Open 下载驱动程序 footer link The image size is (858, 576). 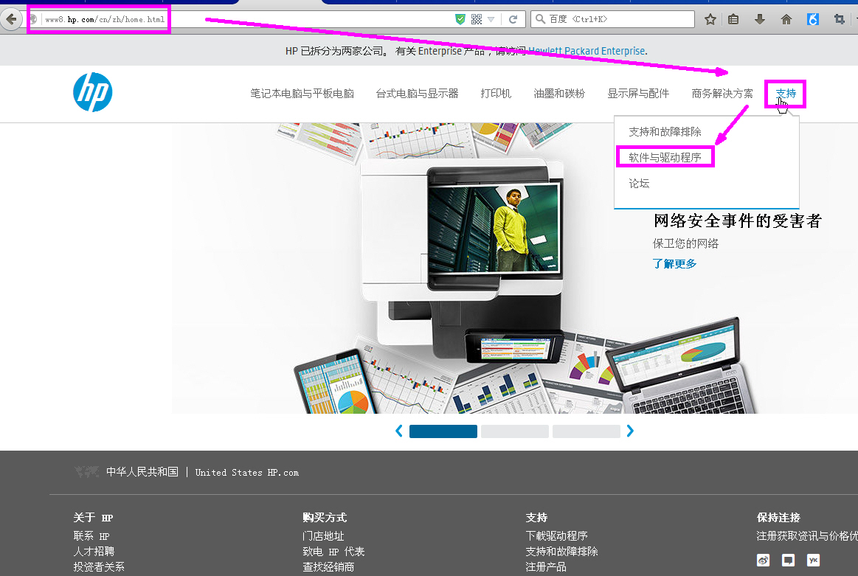click(x=556, y=536)
